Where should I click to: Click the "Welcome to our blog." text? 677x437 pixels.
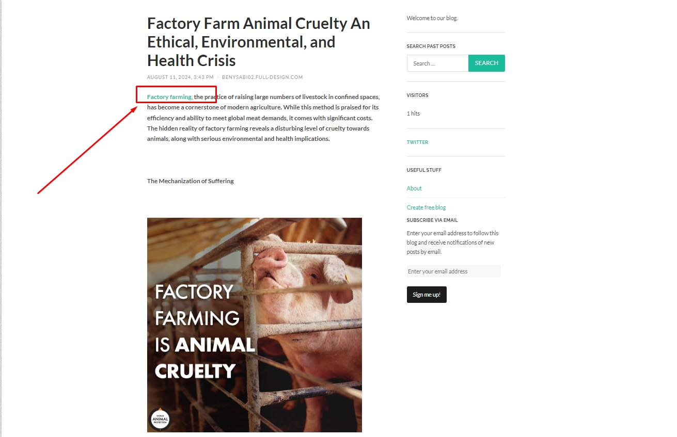pyautogui.click(x=432, y=18)
